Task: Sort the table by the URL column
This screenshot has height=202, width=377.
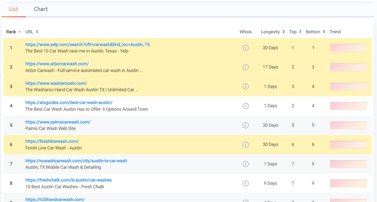Action: (x=32, y=32)
